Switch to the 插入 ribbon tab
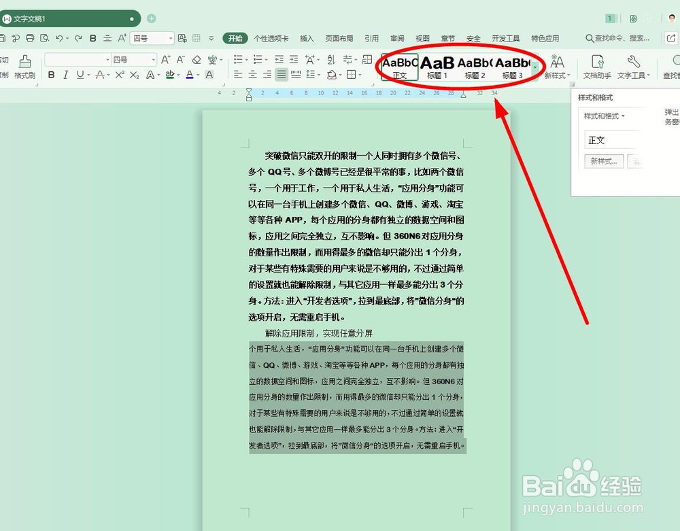Viewport: 680px width, 531px height. coord(307,39)
